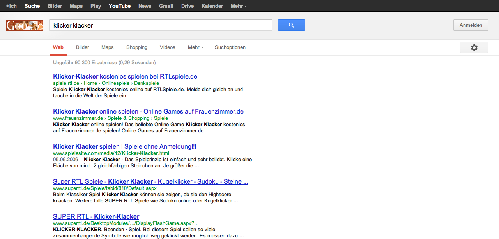This screenshot has height=239, width=499.
Task: Open Klicker Klacker spielen ohne Anmeldung result
Action: tap(124, 146)
